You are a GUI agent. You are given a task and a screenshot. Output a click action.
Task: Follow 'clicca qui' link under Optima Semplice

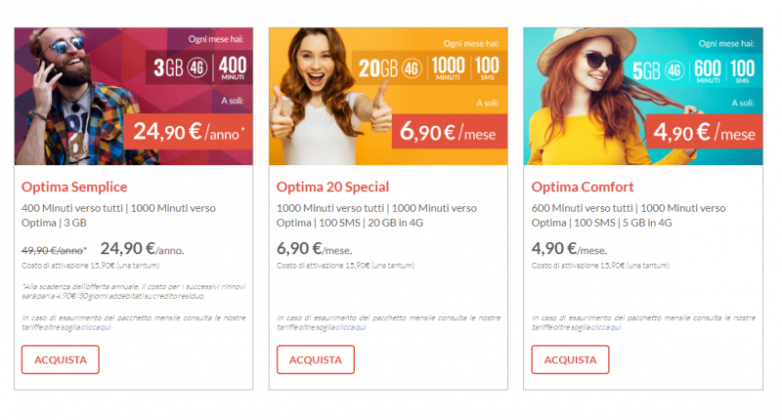[96, 328]
